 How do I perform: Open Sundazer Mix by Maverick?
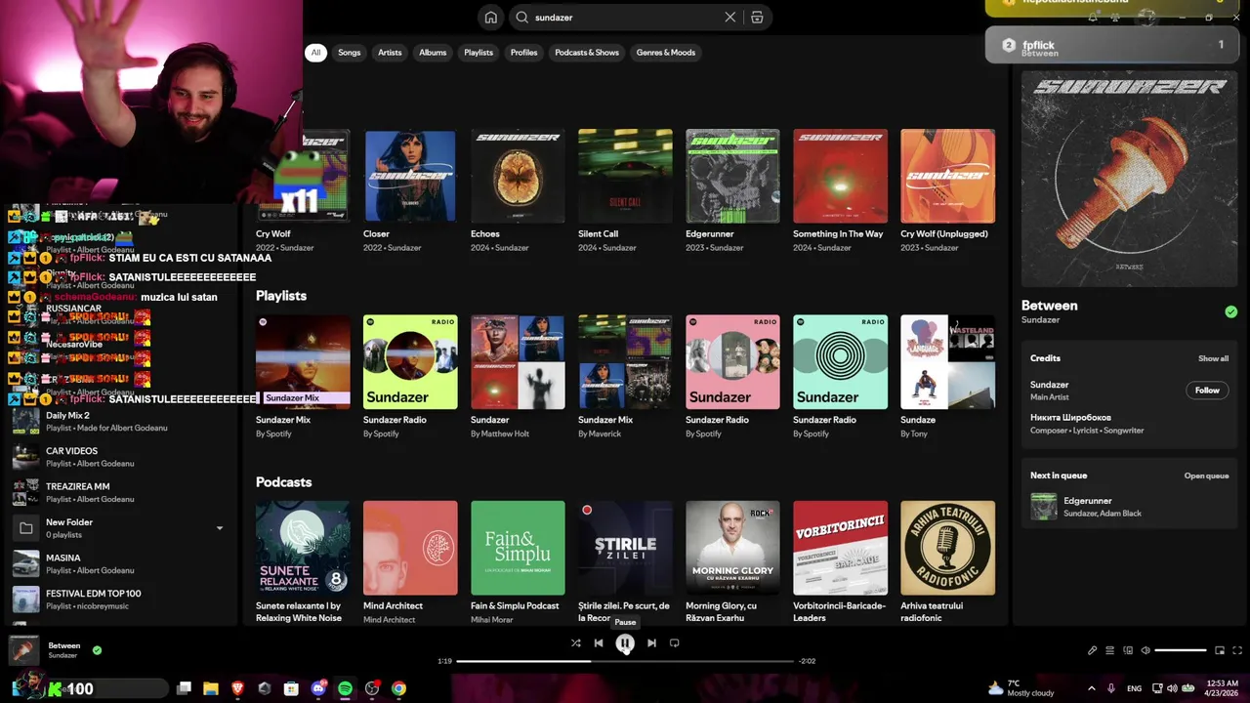(625, 361)
